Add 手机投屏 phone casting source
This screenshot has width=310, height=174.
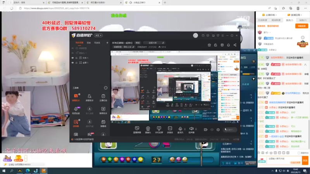click(159, 130)
